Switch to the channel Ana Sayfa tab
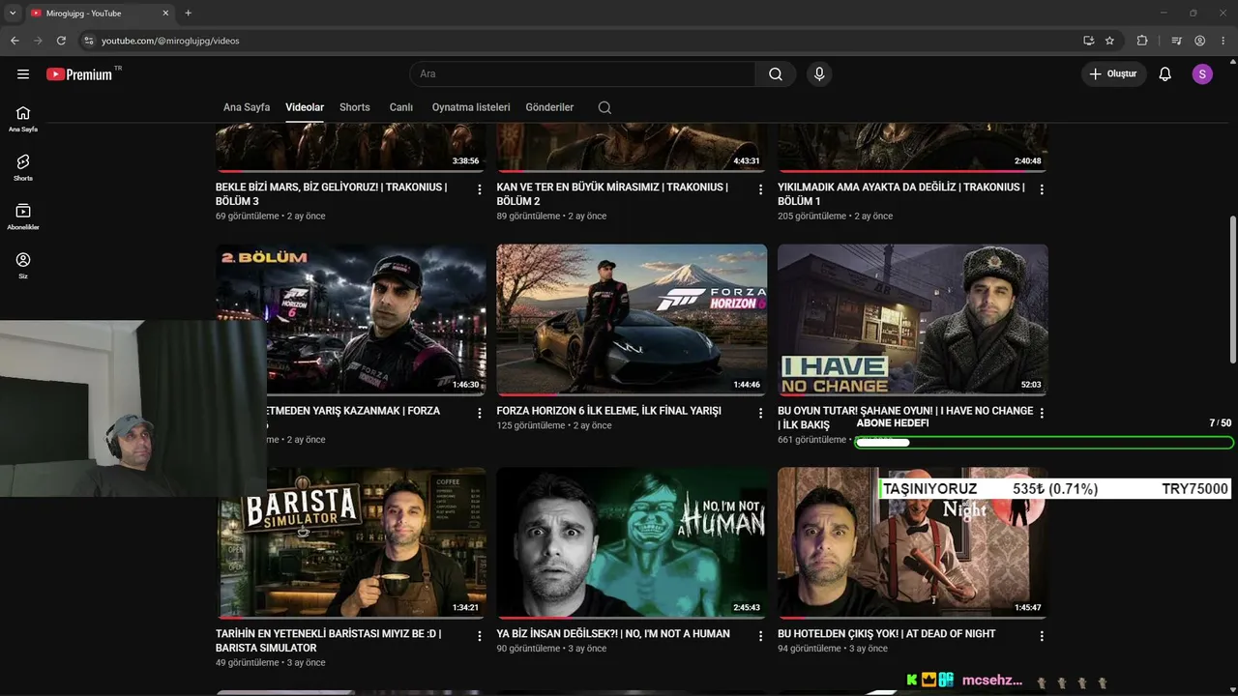 (247, 107)
